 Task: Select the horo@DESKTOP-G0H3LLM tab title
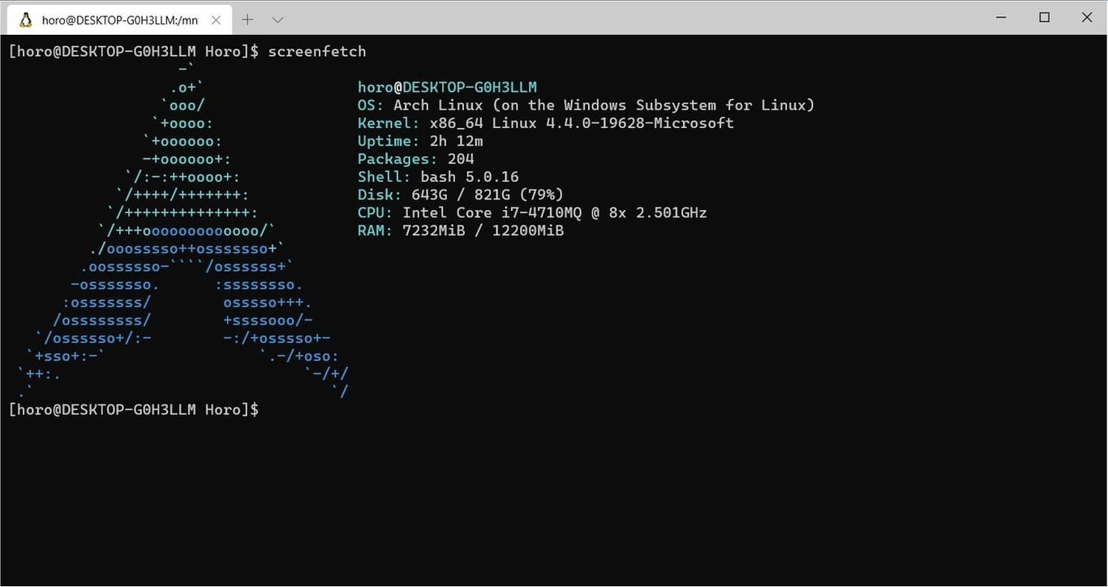(120, 20)
